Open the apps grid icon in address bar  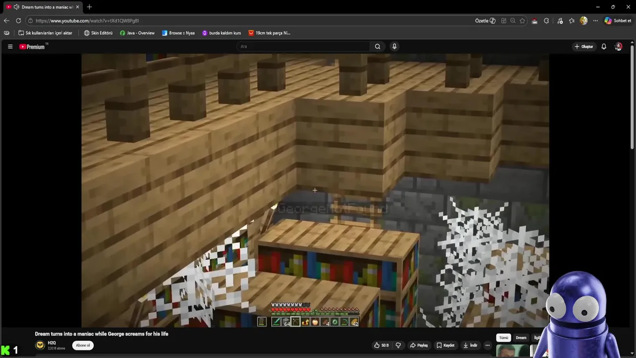[x=504, y=21]
